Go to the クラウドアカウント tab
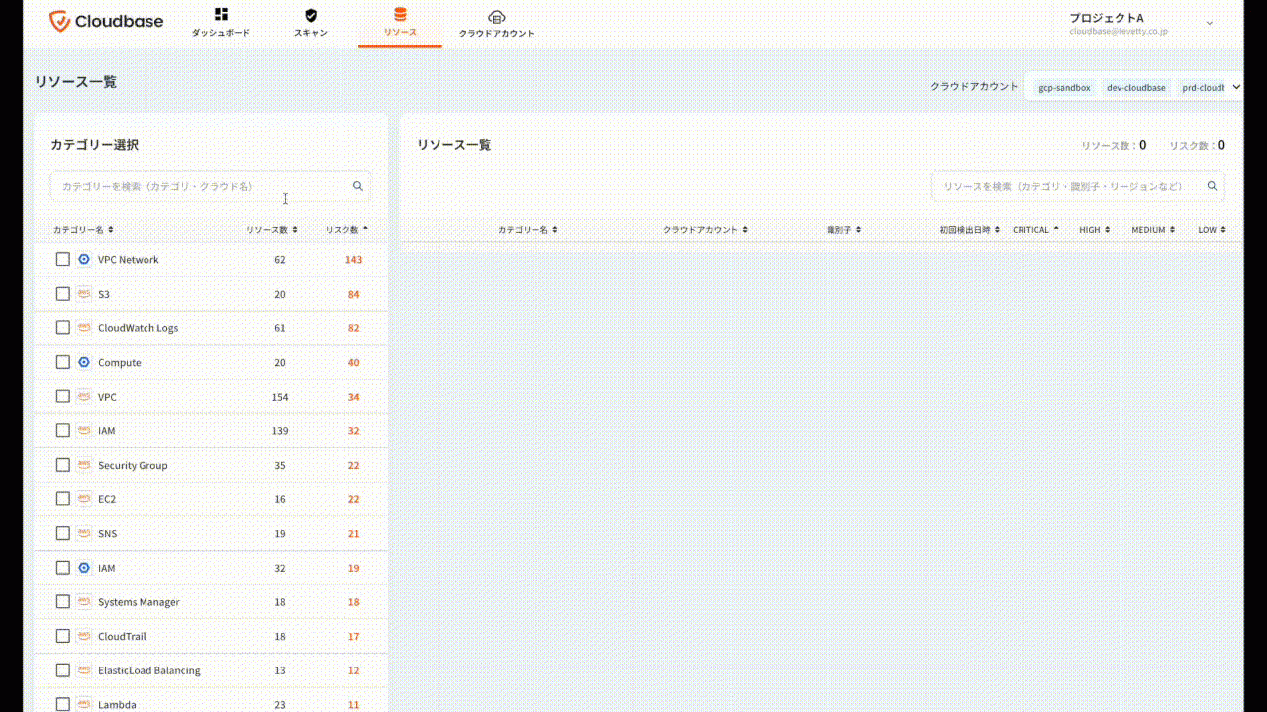This screenshot has height=712, width=1267. pos(497,33)
